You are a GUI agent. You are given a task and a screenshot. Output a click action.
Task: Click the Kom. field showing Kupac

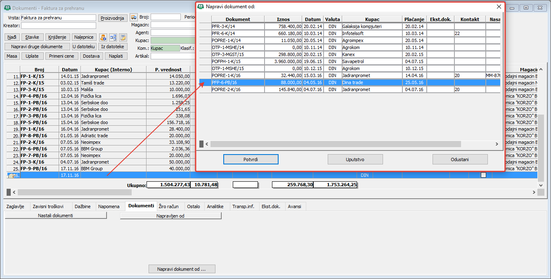(x=165, y=48)
